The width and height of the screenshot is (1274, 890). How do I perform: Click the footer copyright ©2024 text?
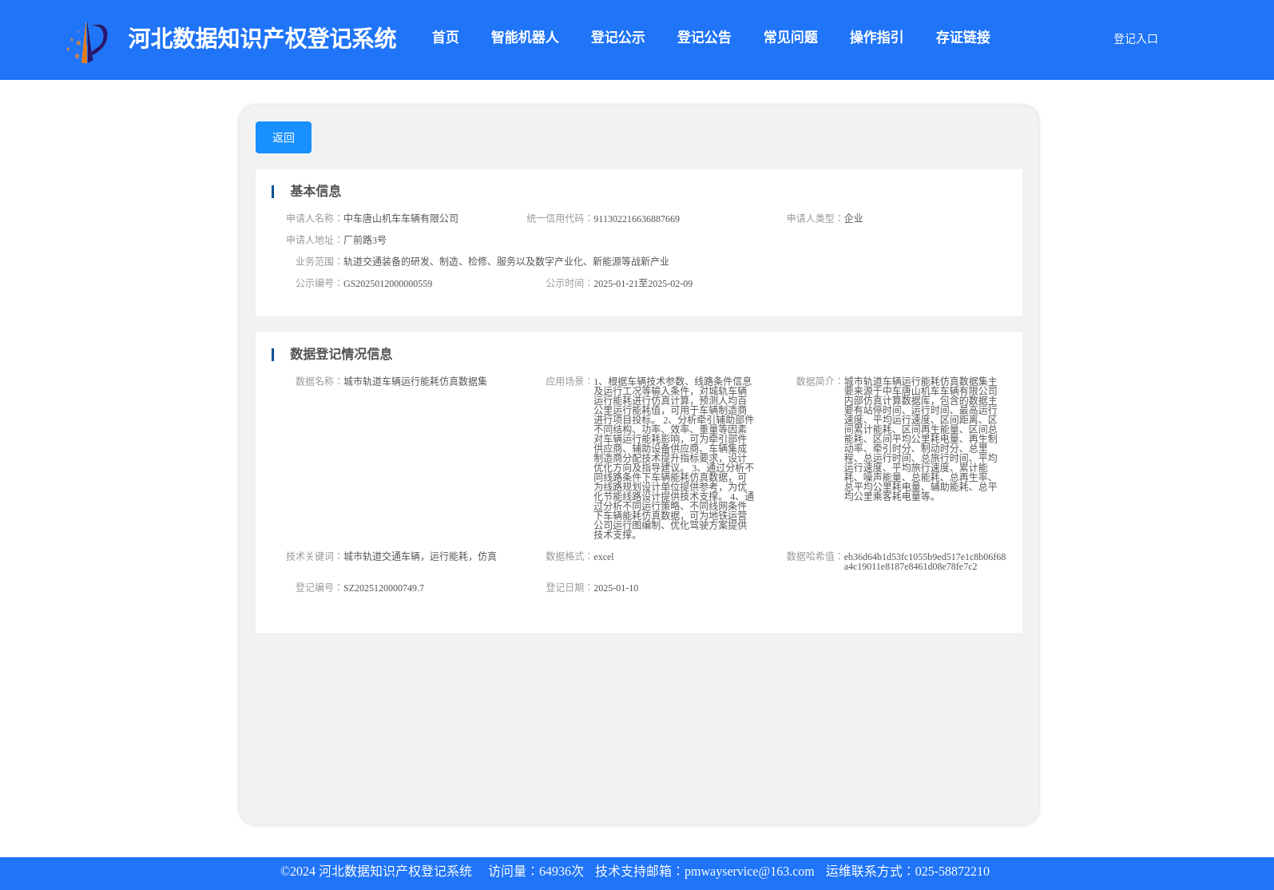point(376,872)
